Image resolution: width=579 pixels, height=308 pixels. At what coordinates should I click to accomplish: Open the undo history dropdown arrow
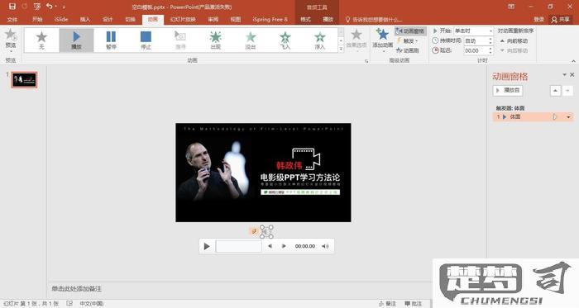point(55,7)
